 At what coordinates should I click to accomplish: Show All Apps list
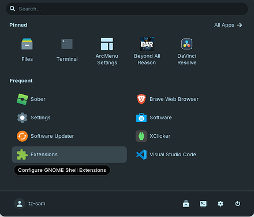228,25
